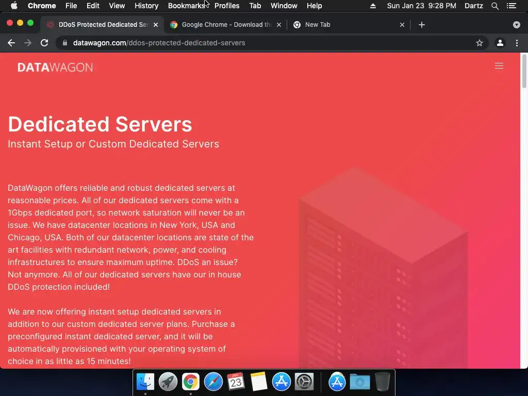Open the Trash in the Dock
528x396 pixels.
pos(383,382)
